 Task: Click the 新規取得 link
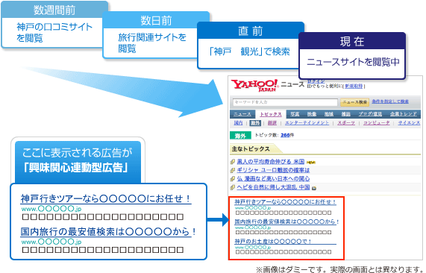click(x=354, y=86)
